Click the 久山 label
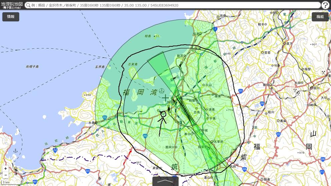Image resolution: width=331 pixels, height=186 pixels. tap(209, 85)
